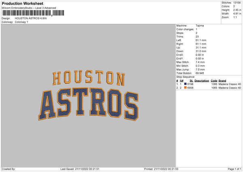Viewport: 243px width, 172px height.
Task: Click the Colors value '2'
Action: coord(234,6)
